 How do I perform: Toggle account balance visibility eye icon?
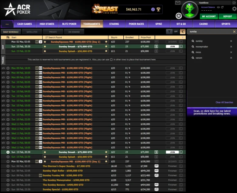click(x=218, y=7)
